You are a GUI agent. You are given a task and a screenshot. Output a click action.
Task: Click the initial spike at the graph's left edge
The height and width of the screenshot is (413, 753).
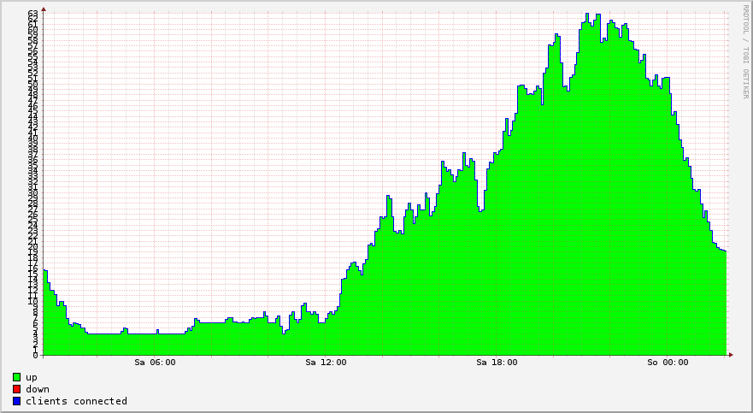coord(45,272)
